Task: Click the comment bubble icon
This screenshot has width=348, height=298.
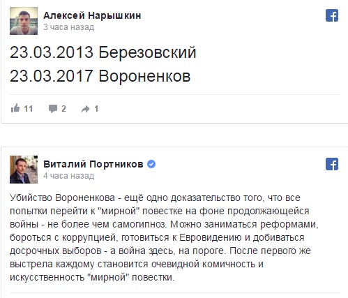Action: [53, 109]
